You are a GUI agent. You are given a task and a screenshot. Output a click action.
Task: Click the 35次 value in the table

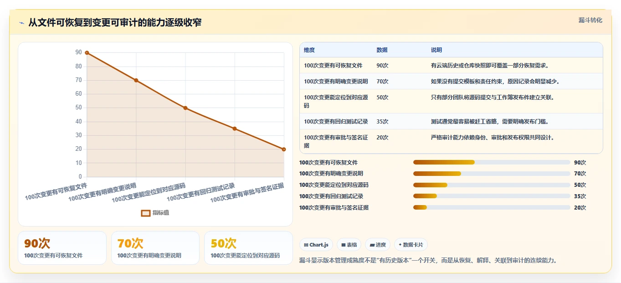[382, 122]
